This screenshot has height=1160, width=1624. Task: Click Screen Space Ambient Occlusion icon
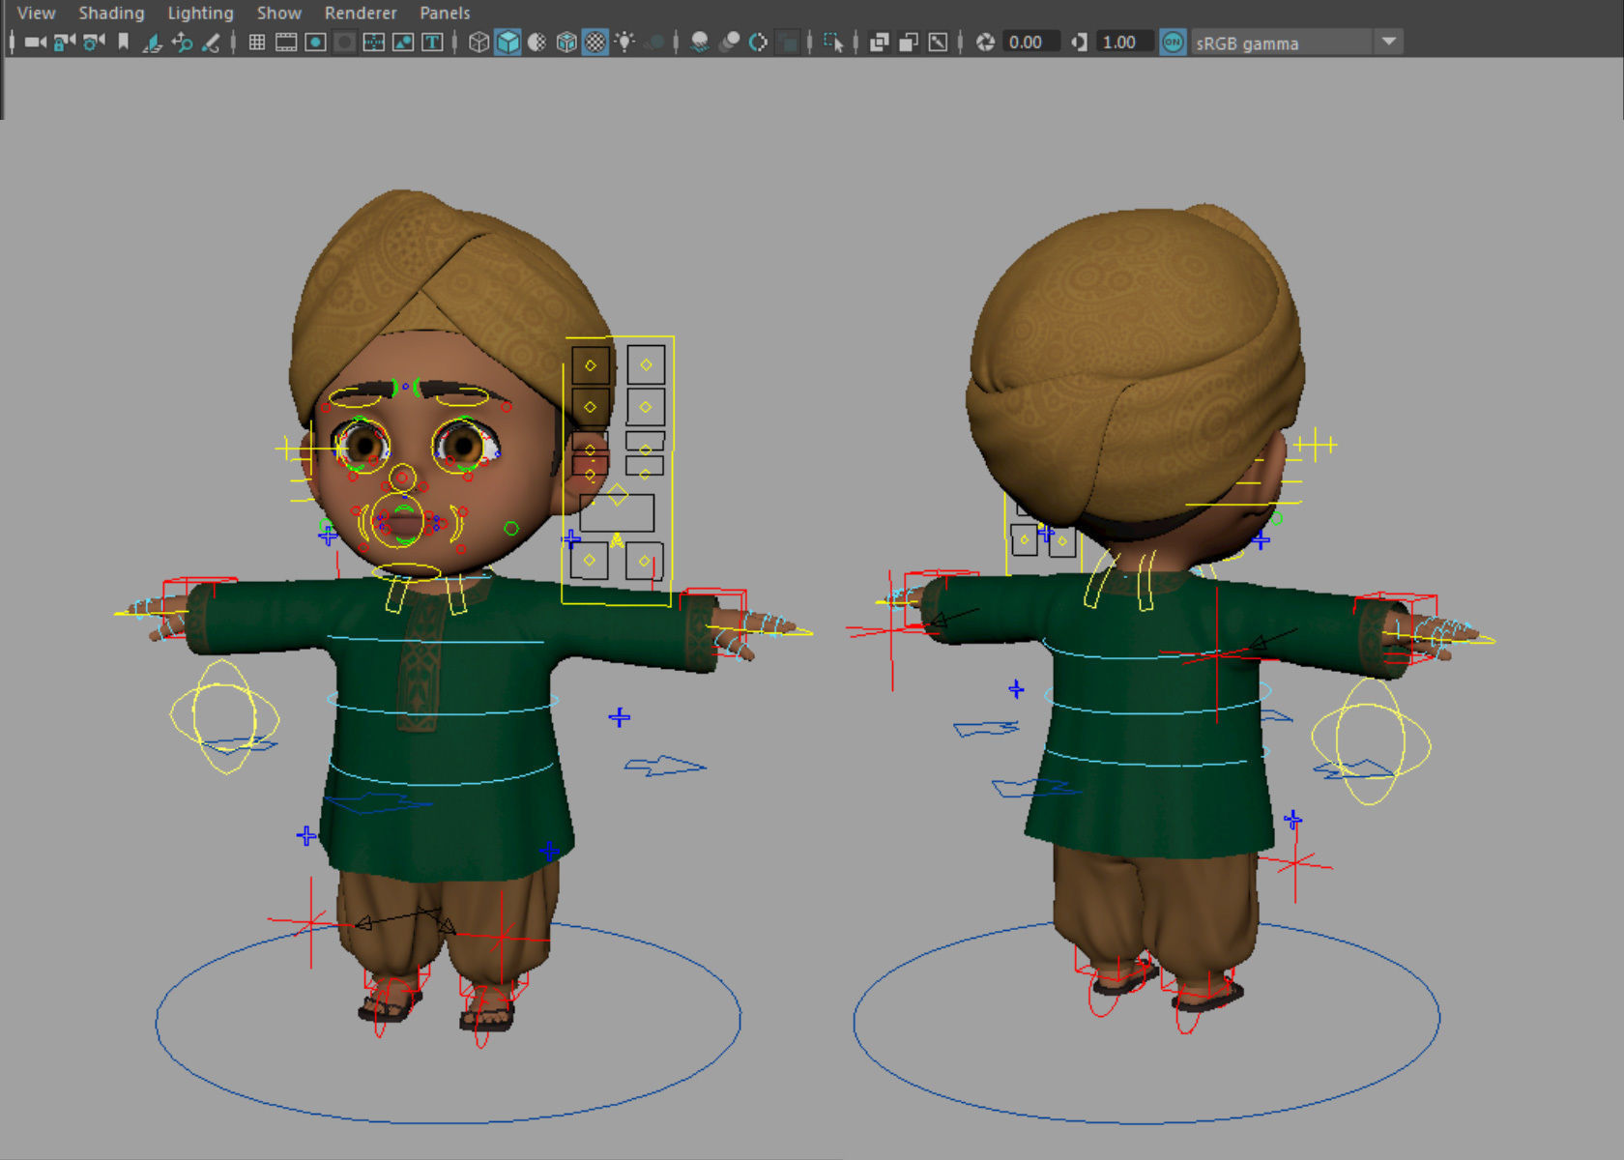pos(700,42)
